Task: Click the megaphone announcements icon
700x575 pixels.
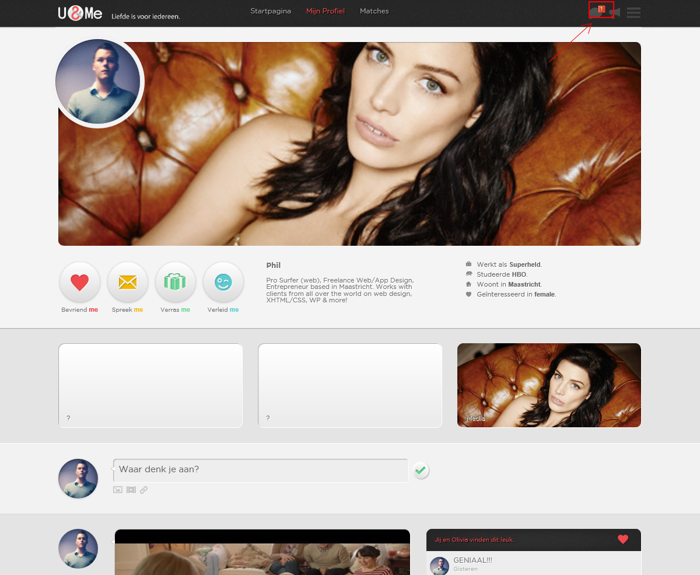Action: click(x=614, y=12)
